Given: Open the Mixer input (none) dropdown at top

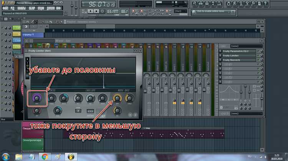Looking at the screenshot, I should [247, 46].
